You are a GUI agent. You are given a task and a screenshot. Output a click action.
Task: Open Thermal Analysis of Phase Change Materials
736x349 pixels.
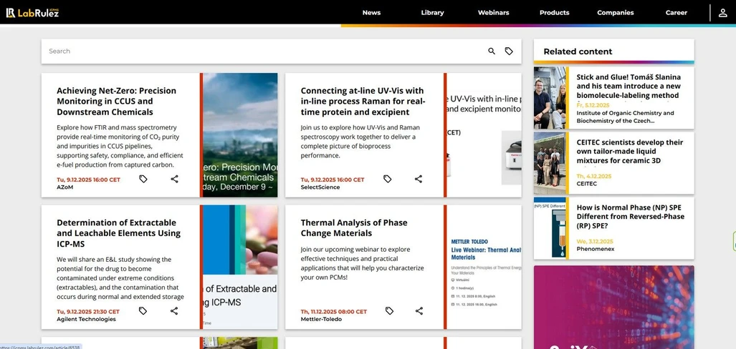[x=354, y=227]
